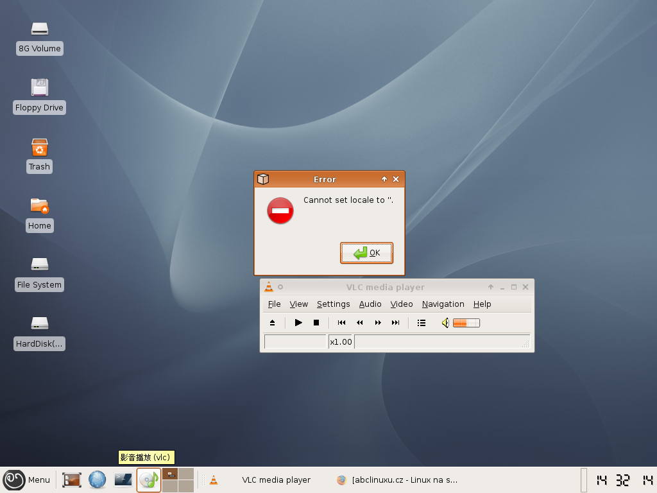Click the VLC fast-forward/faster button
The image size is (657, 493).
(x=378, y=322)
